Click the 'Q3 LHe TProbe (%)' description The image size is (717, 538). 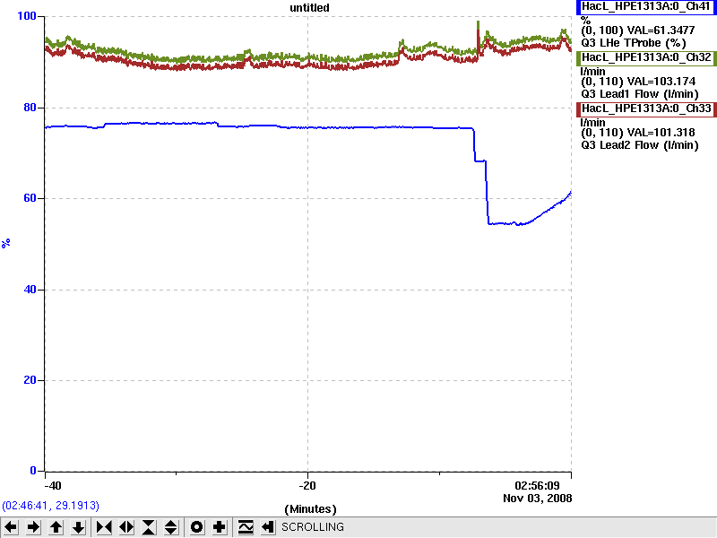(x=634, y=43)
